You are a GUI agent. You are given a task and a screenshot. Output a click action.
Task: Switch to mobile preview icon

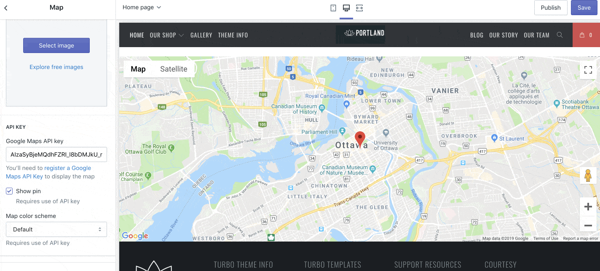[x=333, y=8]
